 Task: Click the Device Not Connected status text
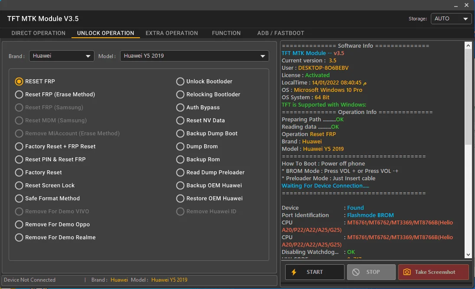click(x=29, y=280)
